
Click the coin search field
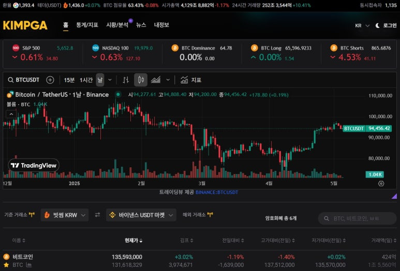click(357, 218)
